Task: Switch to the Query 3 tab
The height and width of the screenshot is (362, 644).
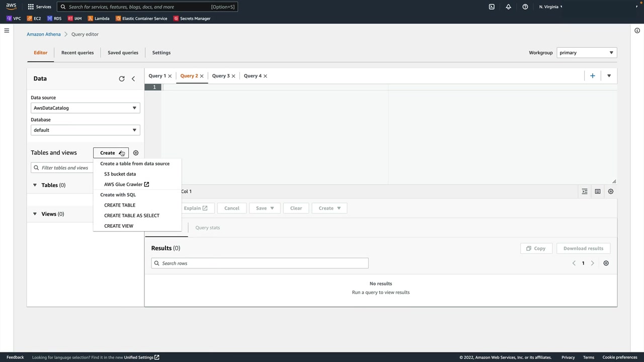Action: pyautogui.click(x=221, y=76)
